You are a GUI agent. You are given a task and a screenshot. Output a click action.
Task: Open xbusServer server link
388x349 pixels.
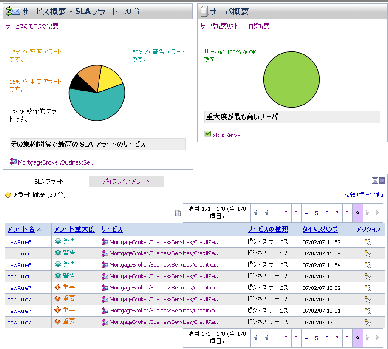pos(227,135)
